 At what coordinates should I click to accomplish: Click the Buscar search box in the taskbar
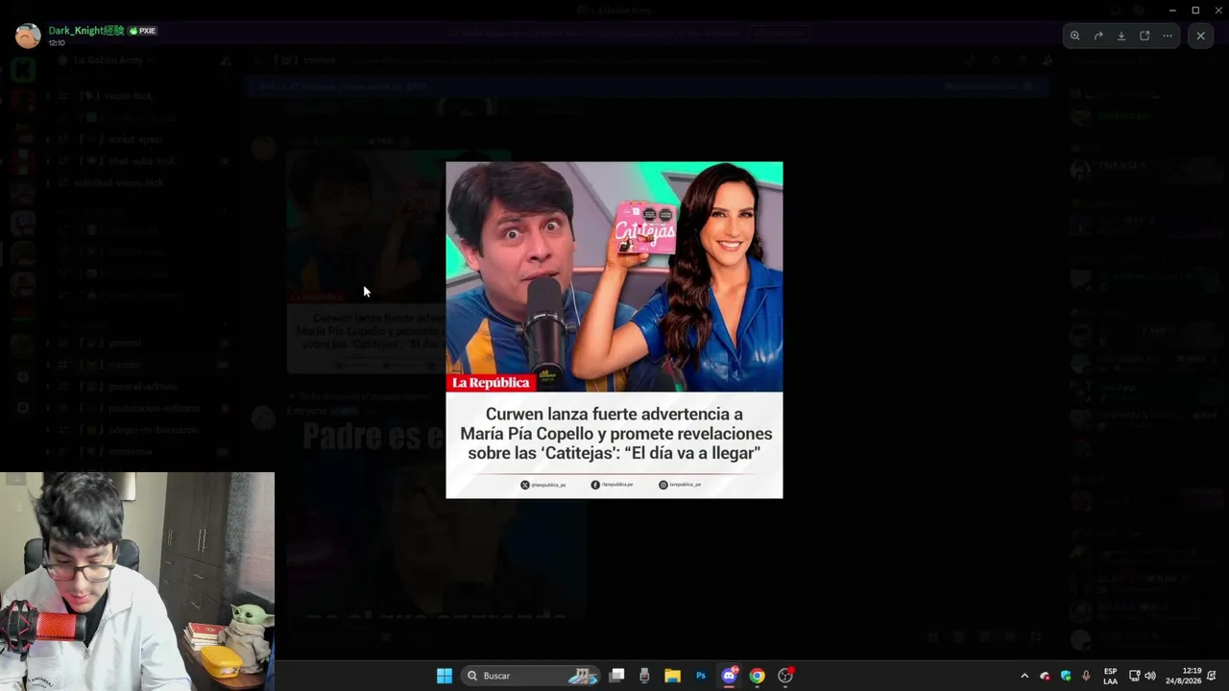click(531, 676)
